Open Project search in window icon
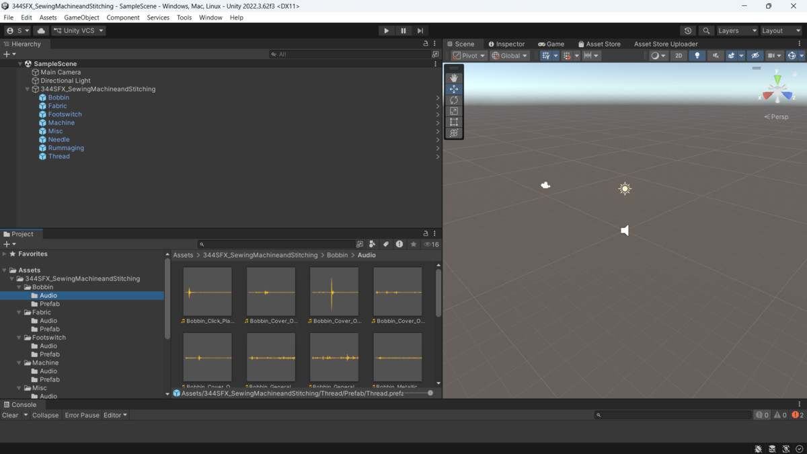The height and width of the screenshot is (454, 807). (360, 244)
